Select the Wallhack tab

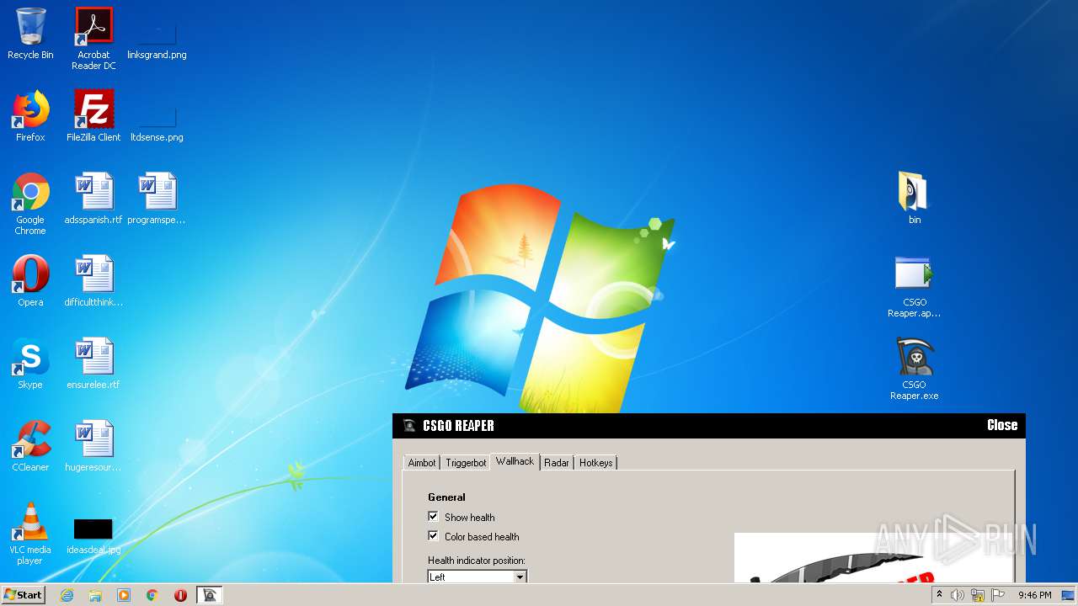[515, 461]
